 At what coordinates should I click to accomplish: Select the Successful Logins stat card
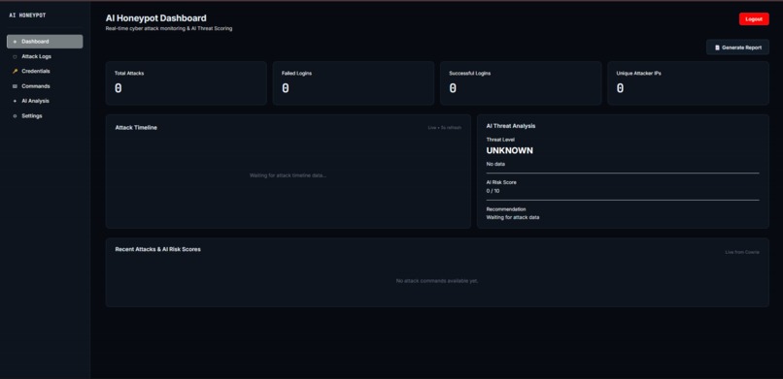pyautogui.click(x=521, y=83)
